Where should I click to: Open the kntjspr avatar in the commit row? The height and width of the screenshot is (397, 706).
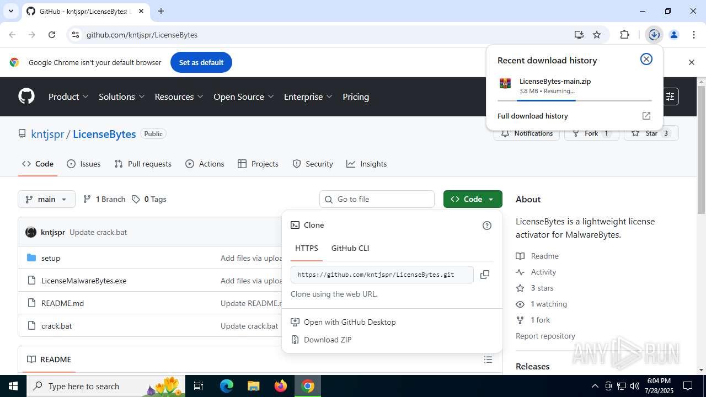tap(31, 232)
